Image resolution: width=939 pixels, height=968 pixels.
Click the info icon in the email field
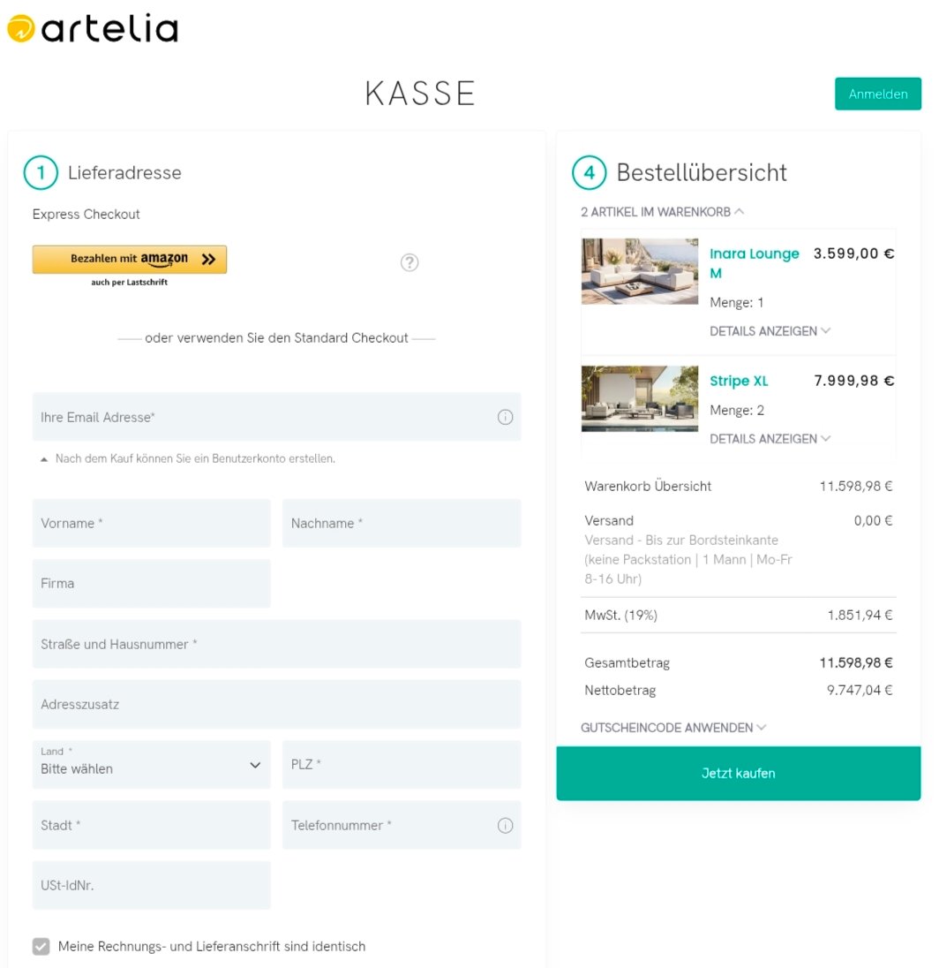(505, 418)
